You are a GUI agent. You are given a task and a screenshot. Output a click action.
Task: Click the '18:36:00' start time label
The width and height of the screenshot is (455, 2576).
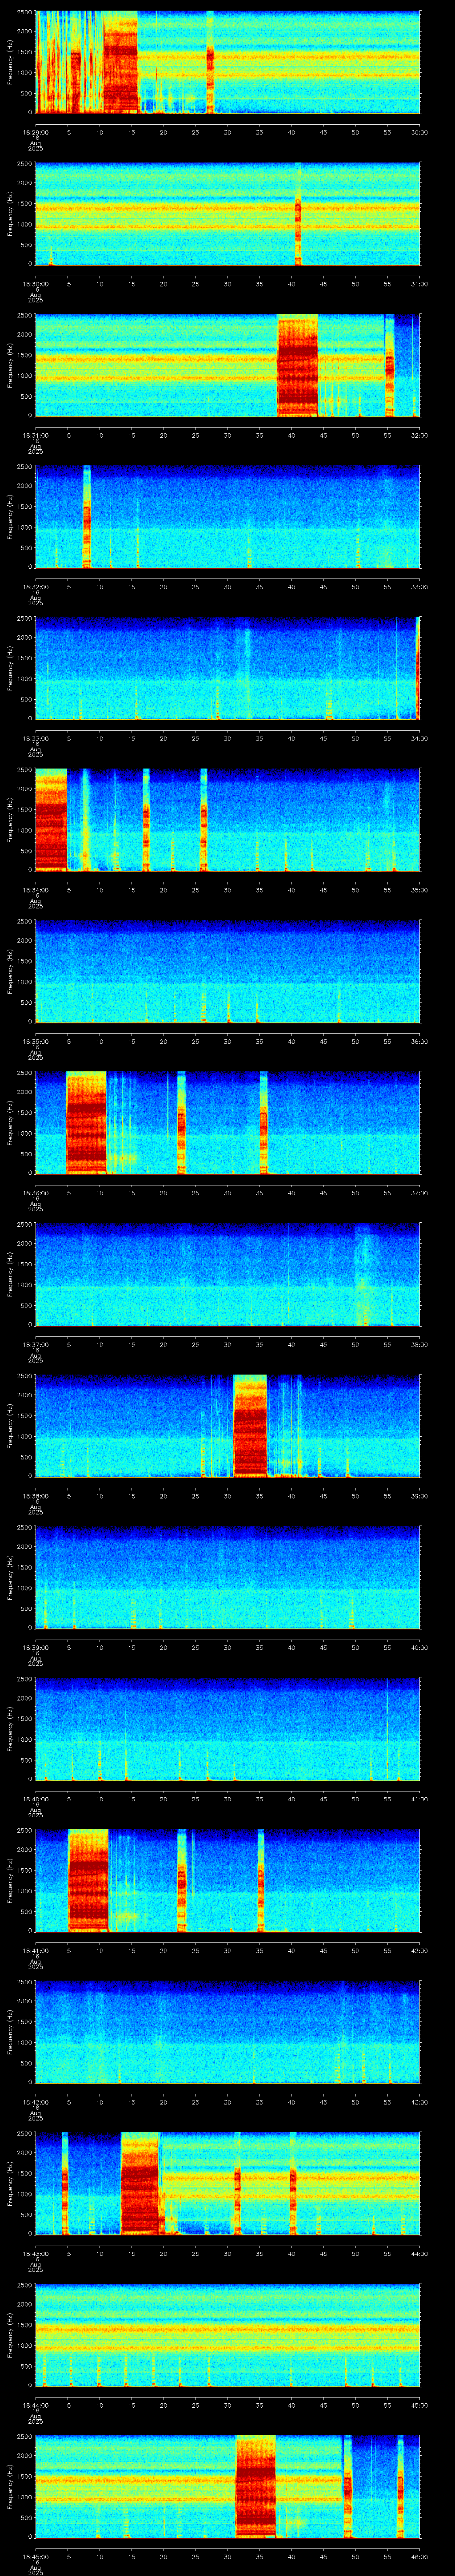pos(35,1193)
